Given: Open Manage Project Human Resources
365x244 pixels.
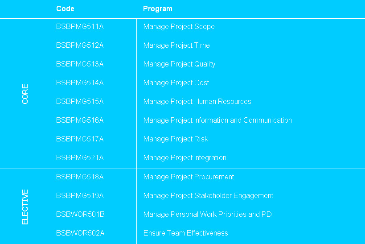Looking at the screenshot, I should 197,102.
